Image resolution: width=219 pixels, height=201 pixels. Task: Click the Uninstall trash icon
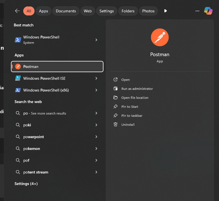tap(115, 124)
